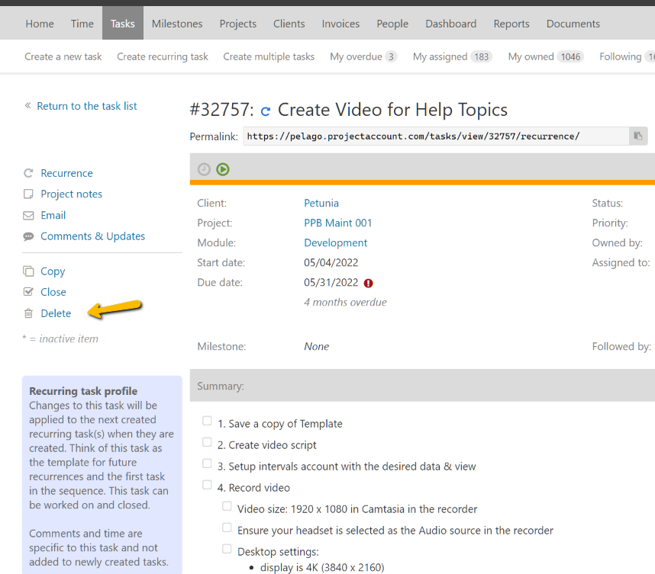Switch to the Invoices tab
The width and height of the screenshot is (655, 574).
pyautogui.click(x=340, y=24)
